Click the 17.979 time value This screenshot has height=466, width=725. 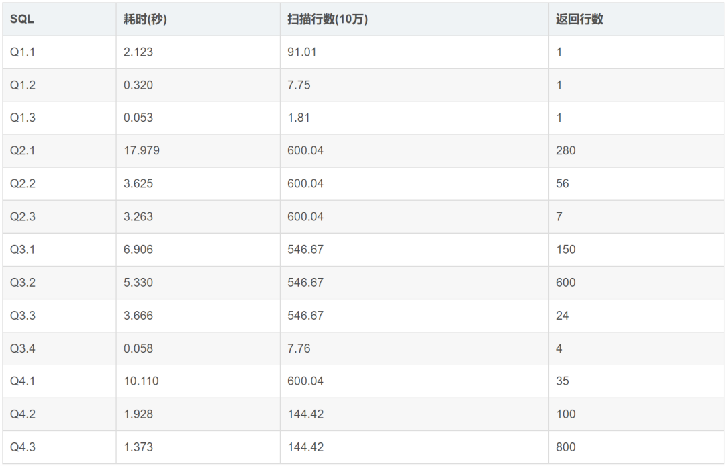[x=142, y=150]
